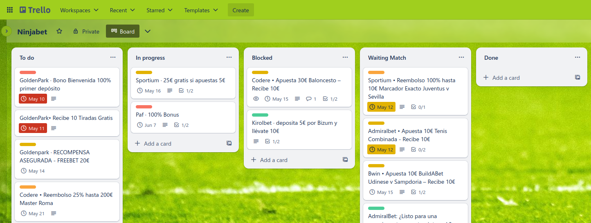Toggle the overdue May 11 due date badge

[33, 128]
